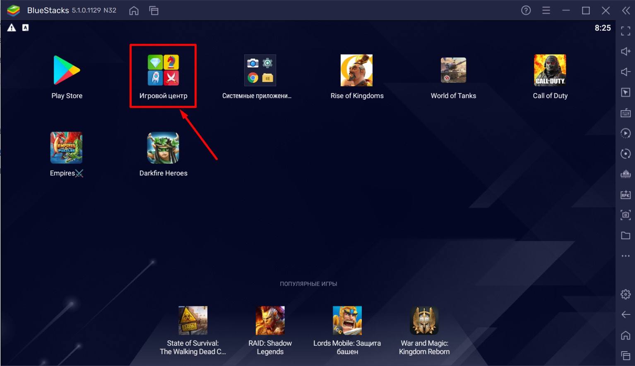Open Empires & Puzzles game
This screenshot has width=635, height=366.
[x=66, y=148]
